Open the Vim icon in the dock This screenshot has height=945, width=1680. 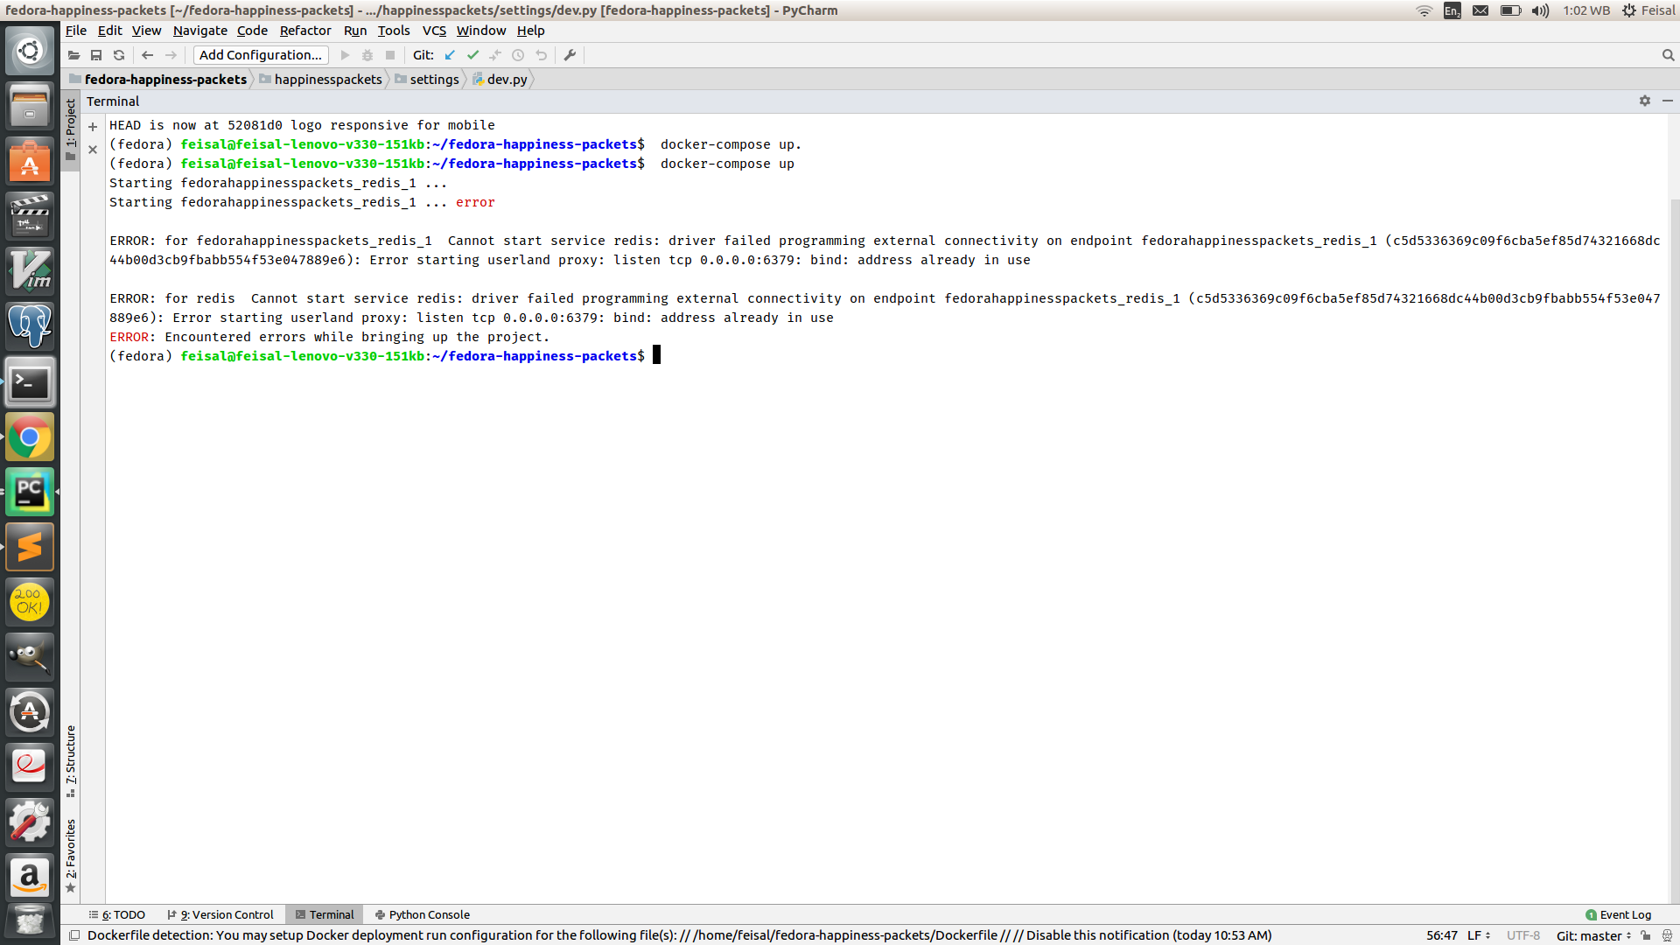[30, 272]
